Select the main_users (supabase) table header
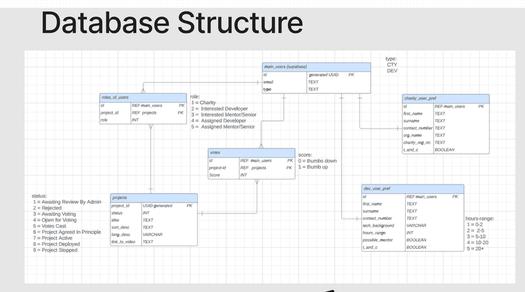The height and width of the screenshot is (292, 525). 316,67
